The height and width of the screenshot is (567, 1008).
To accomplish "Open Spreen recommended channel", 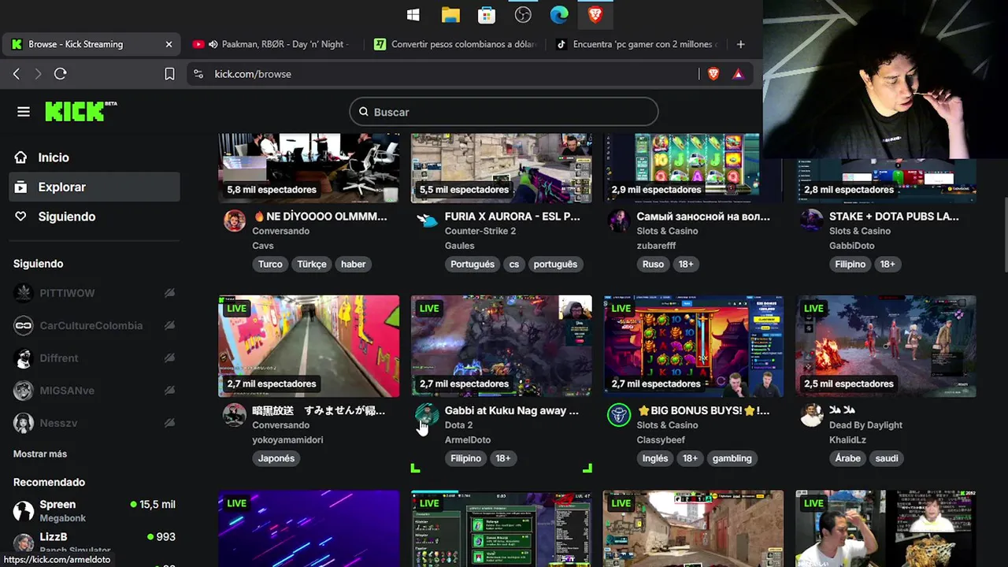I will click(x=94, y=510).
